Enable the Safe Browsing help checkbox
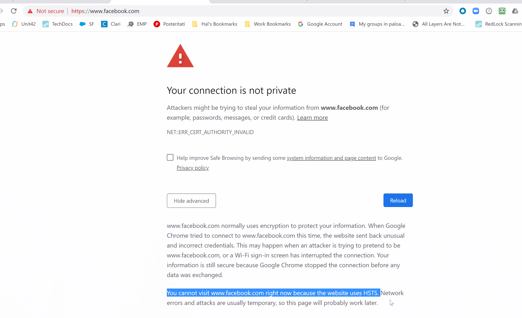The image size is (522, 318). coord(170,157)
